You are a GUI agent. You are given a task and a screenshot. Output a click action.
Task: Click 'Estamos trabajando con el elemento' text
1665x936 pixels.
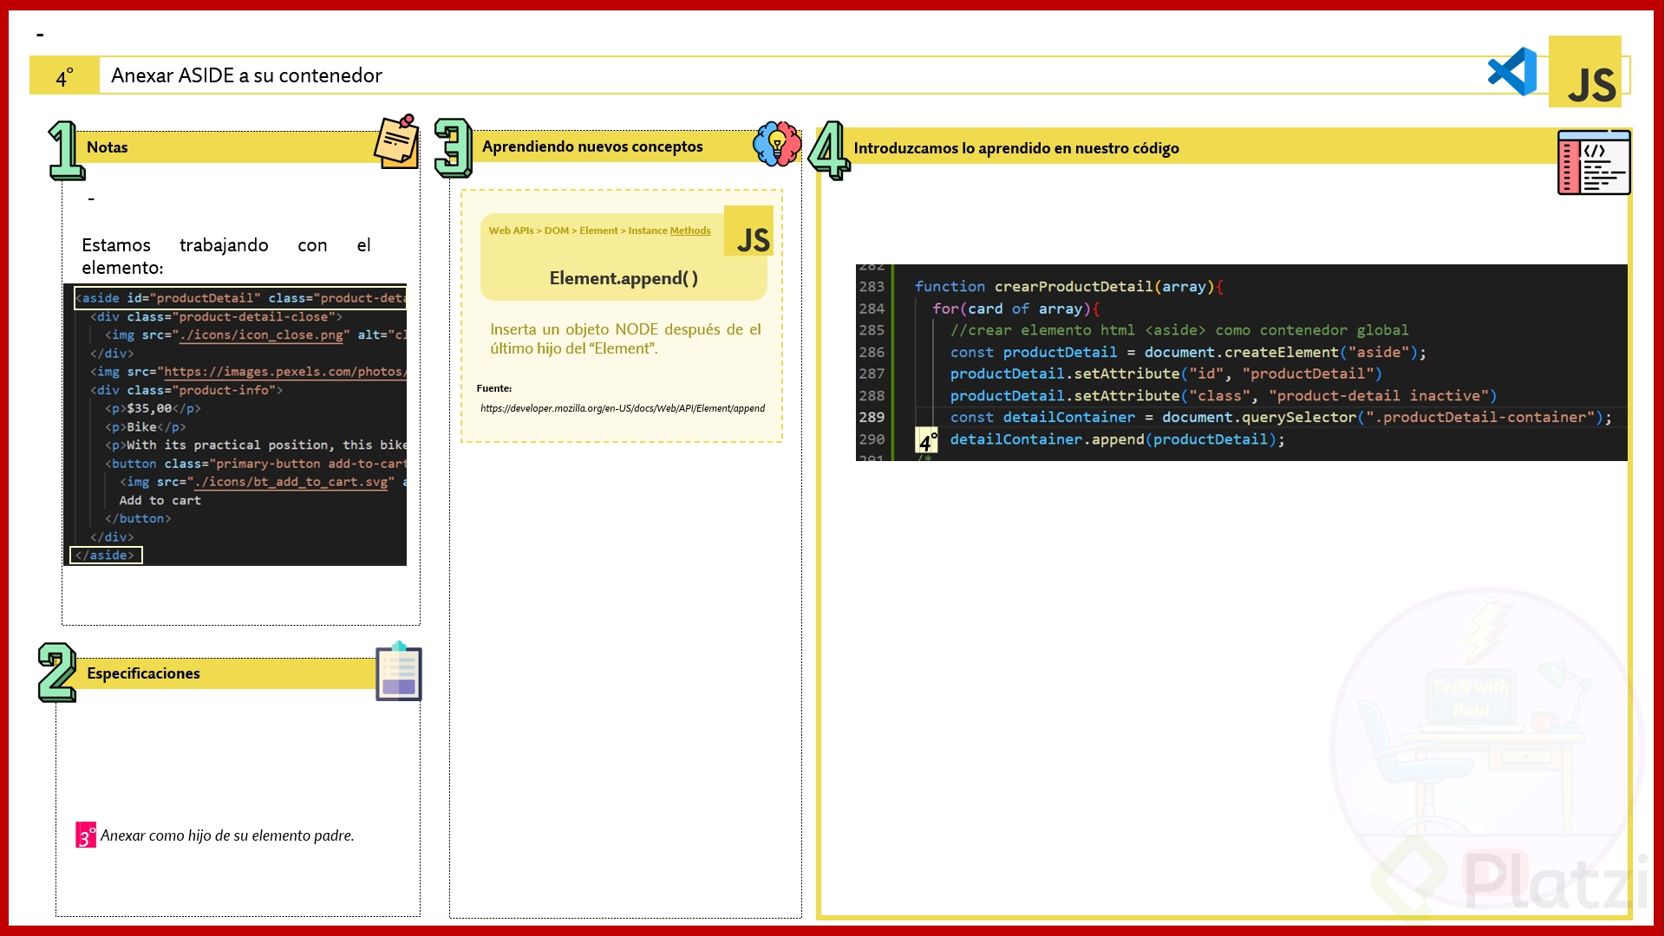pos(226,257)
